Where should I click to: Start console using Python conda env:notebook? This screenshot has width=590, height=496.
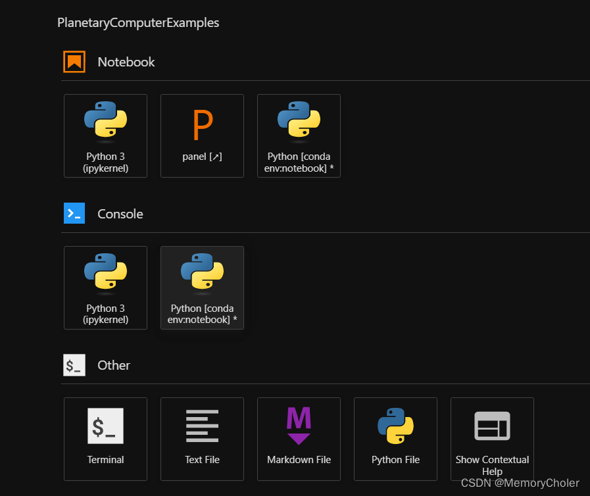pos(202,288)
